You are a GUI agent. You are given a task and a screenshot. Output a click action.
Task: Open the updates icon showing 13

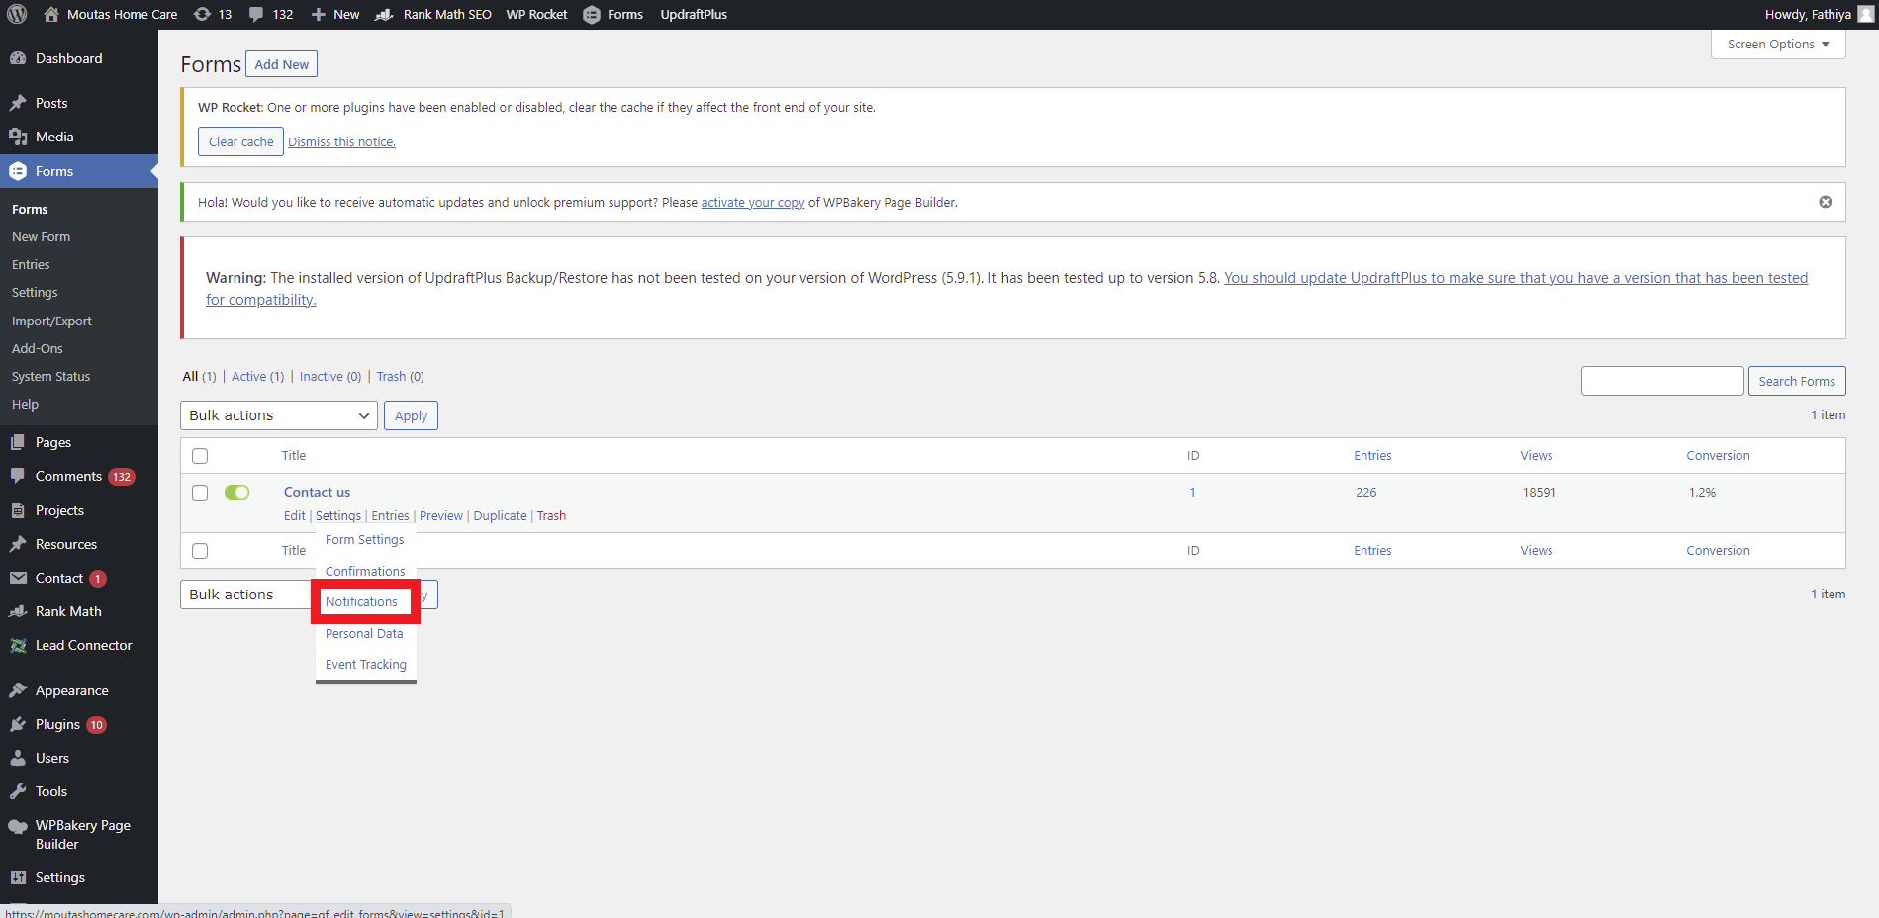coord(202,14)
